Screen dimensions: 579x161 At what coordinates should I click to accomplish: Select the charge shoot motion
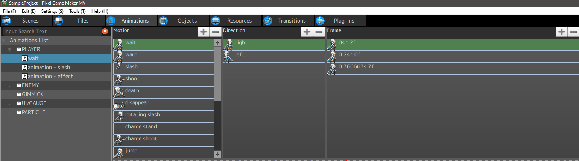pos(163,141)
